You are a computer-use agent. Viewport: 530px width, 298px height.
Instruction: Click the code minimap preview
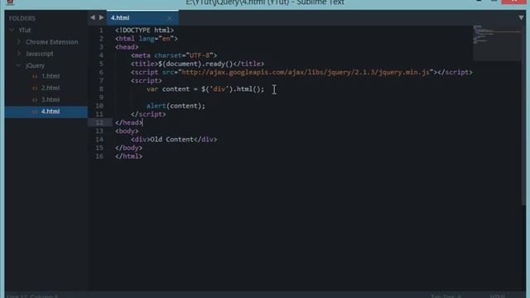point(497,43)
